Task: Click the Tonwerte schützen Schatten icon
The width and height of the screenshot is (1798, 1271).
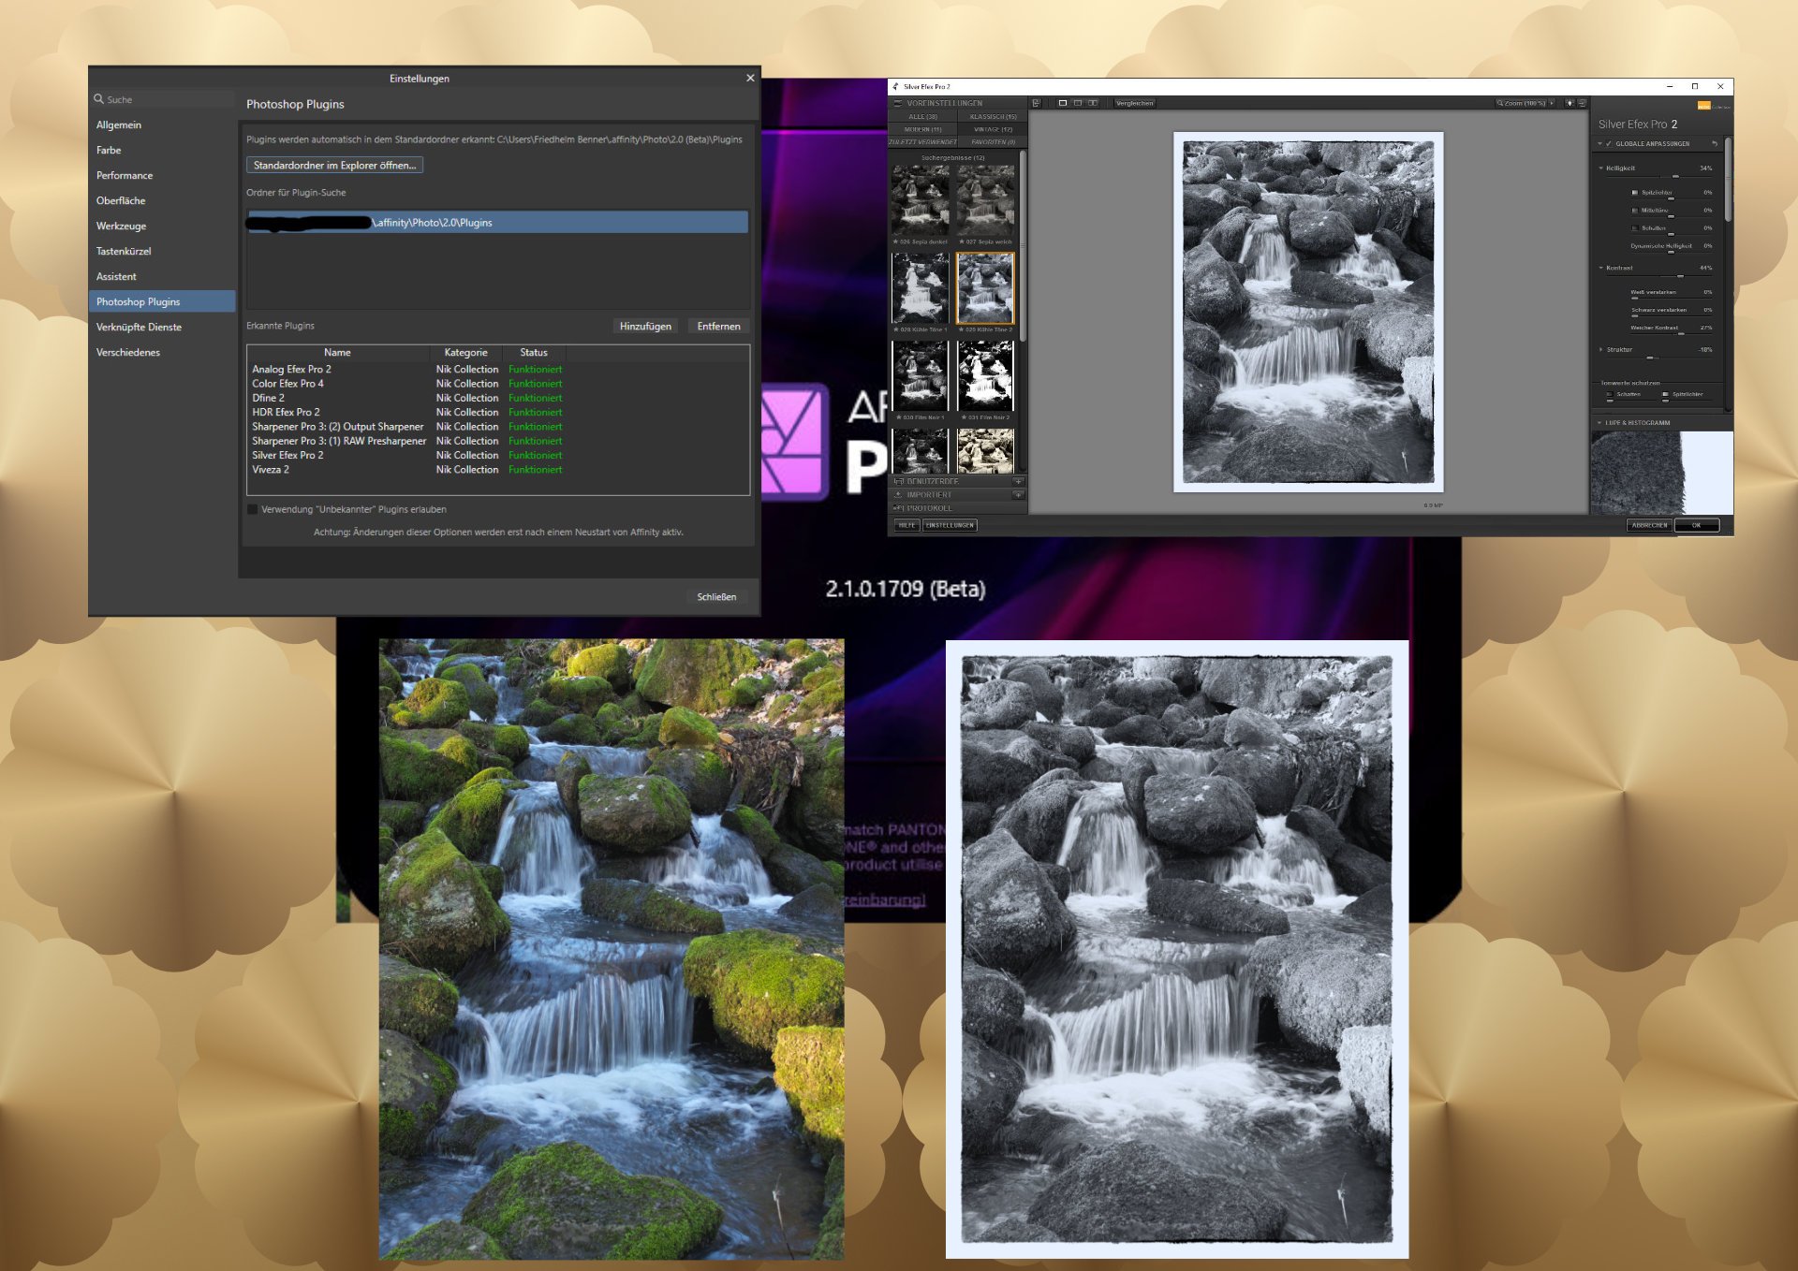Action: [x=1610, y=394]
